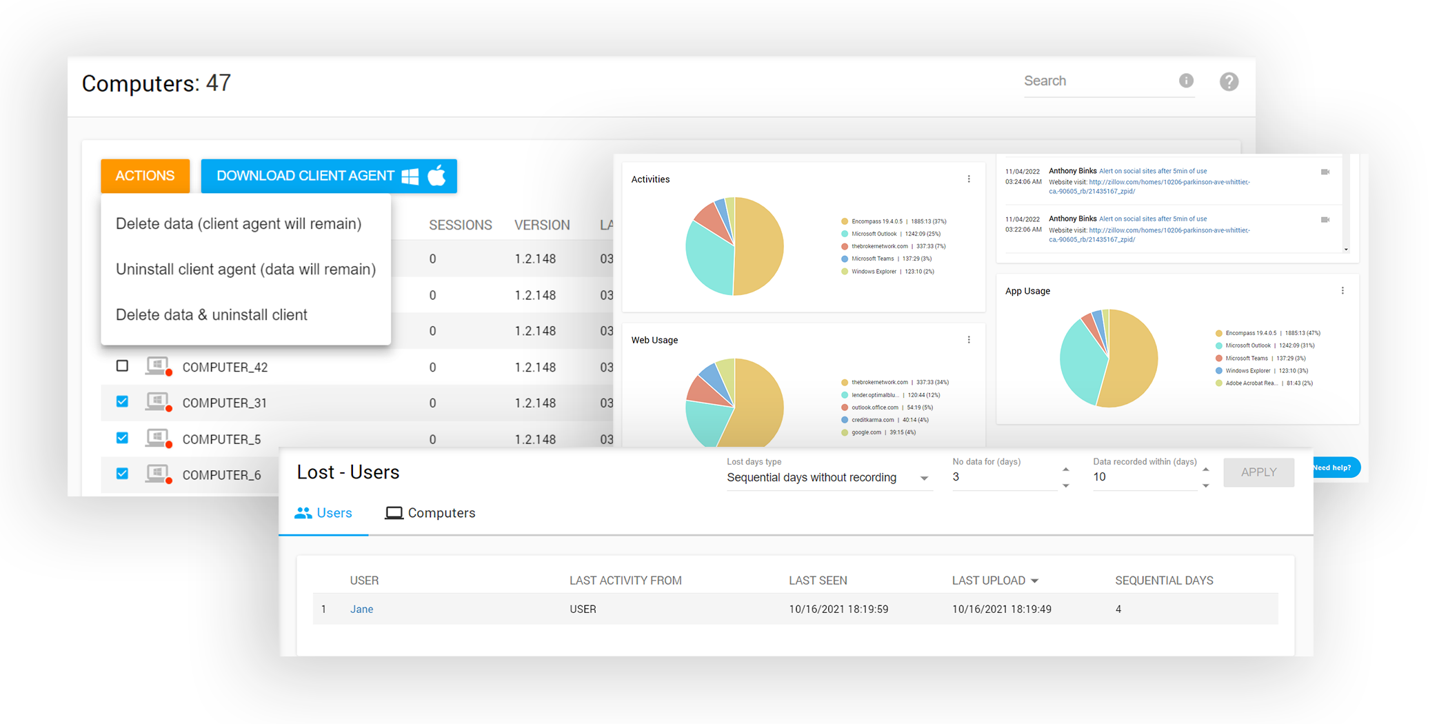Uncheck the COMPUTER_31 checkbox
The height and width of the screenshot is (724, 1448).
pos(122,402)
